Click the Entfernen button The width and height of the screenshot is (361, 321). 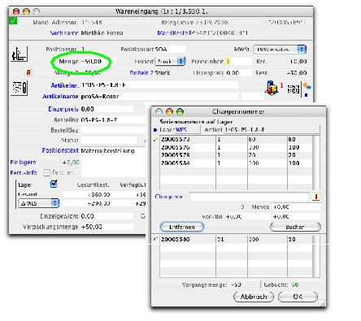[182, 227]
